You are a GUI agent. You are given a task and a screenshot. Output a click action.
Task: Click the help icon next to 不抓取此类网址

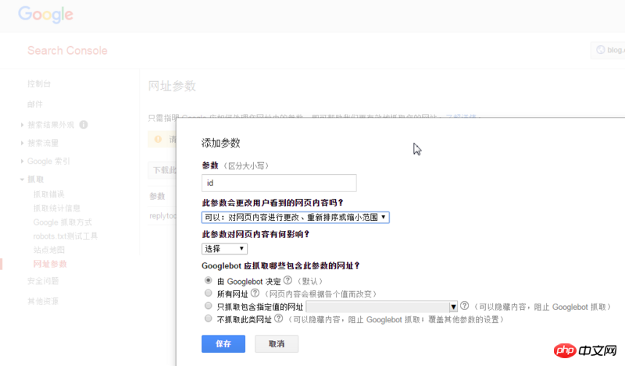click(279, 318)
